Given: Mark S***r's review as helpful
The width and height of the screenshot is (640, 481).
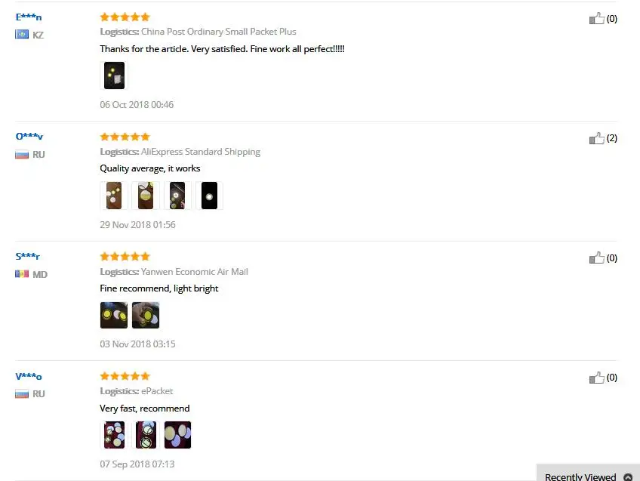Looking at the screenshot, I should [597, 257].
